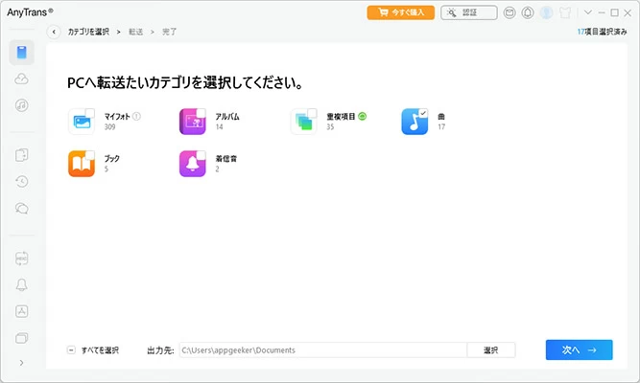The width and height of the screenshot is (640, 383).
Task: Open the skin theme shirt icon
Action: tap(565, 13)
